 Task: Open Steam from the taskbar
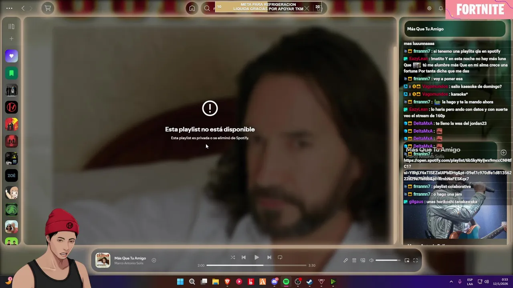309,282
